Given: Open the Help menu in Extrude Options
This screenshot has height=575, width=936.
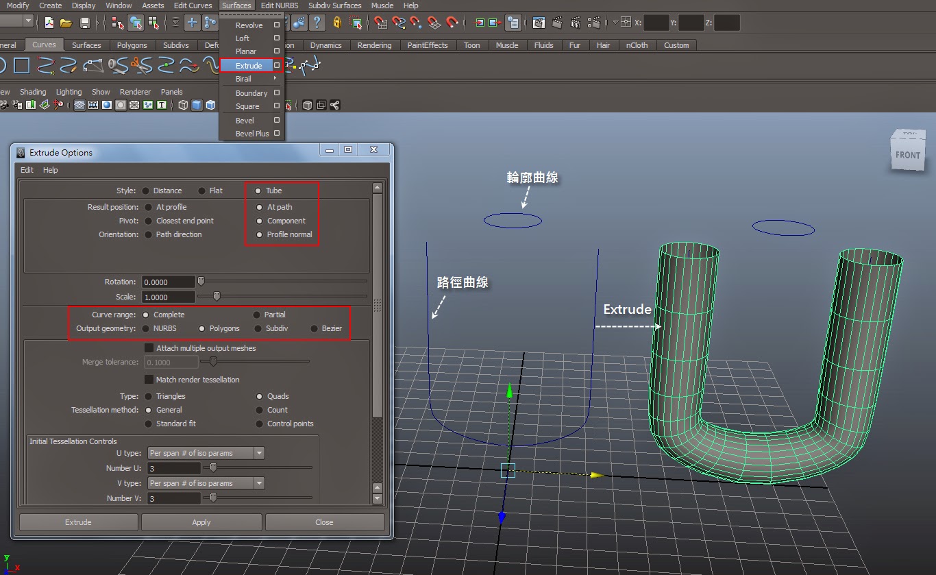Looking at the screenshot, I should coord(51,170).
